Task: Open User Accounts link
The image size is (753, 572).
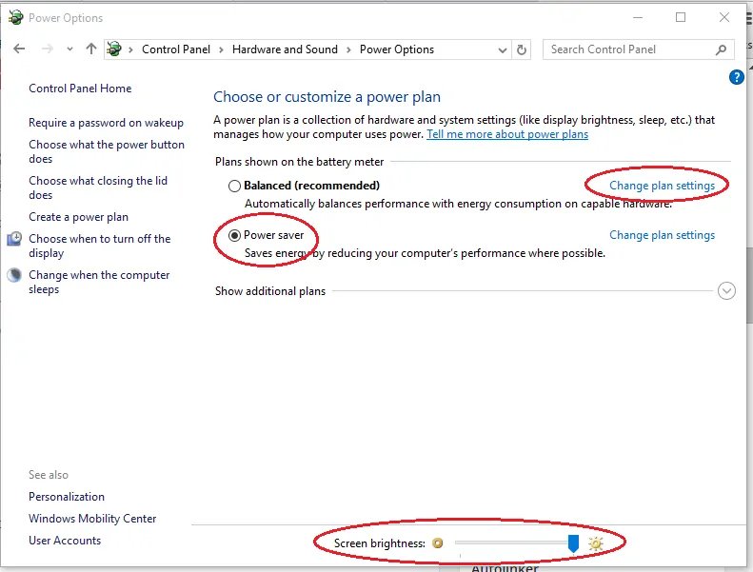Action: tap(65, 541)
